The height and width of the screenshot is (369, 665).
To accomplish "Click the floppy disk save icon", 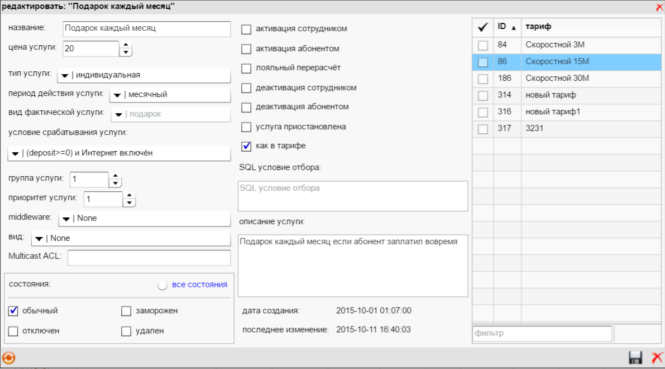I will 635,358.
